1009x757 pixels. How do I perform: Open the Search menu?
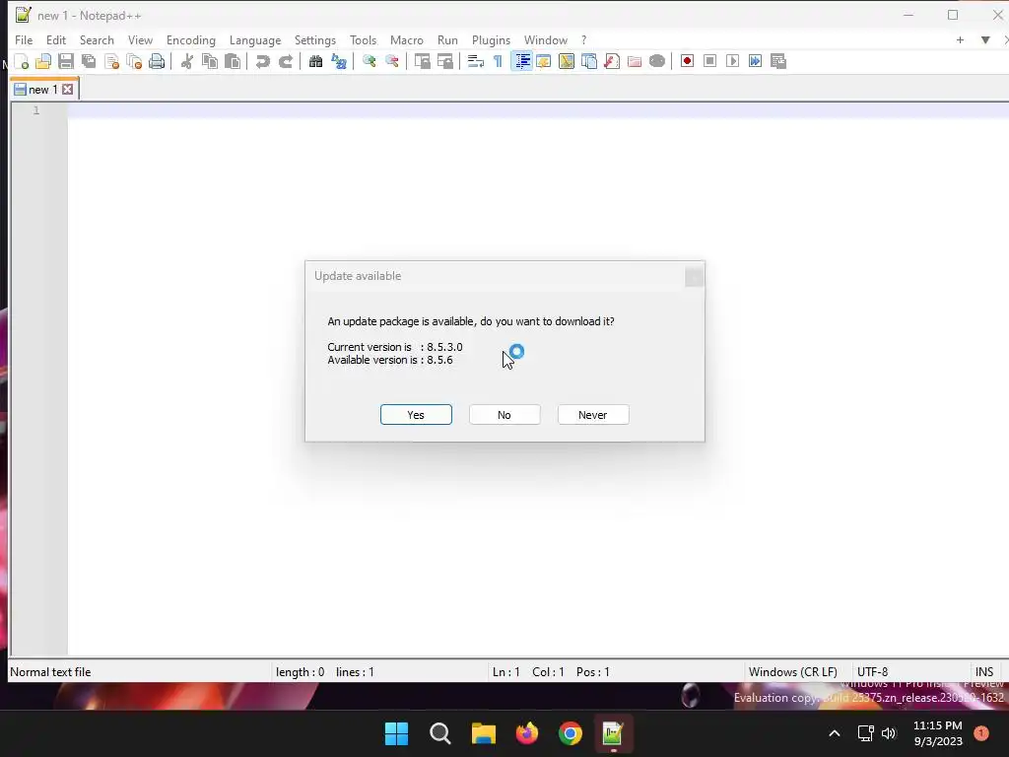point(97,39)
